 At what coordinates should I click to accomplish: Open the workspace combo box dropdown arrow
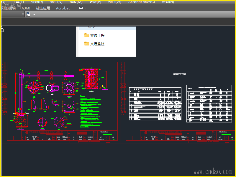coord(23,14)
